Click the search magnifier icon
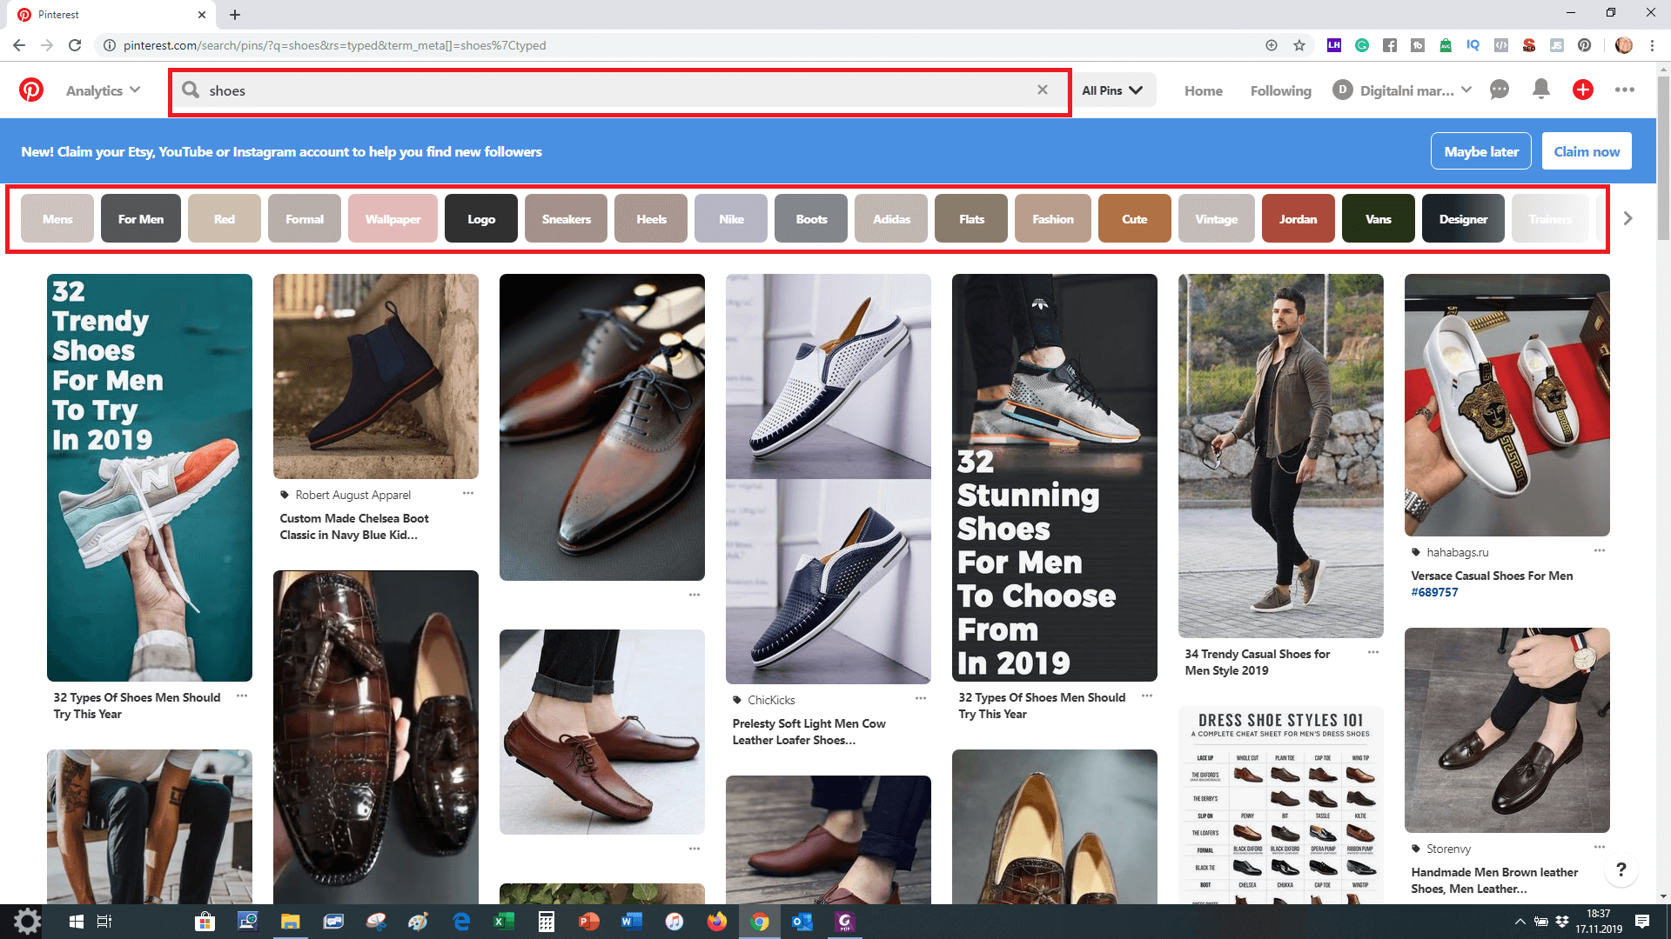 click(x=191, y=90)
